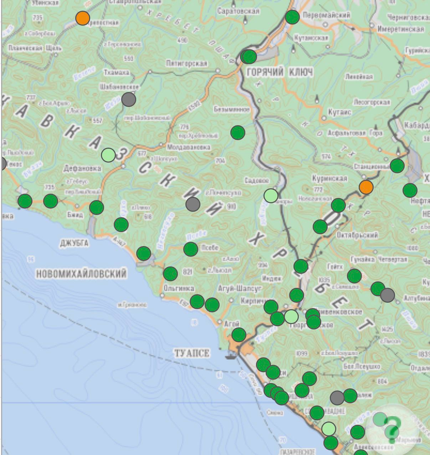Click the ГОРЯЧИЙ КЛЮЧ city label
Image resolution: width=430 pixels, height=455 pixels.
tap(280, 73)
